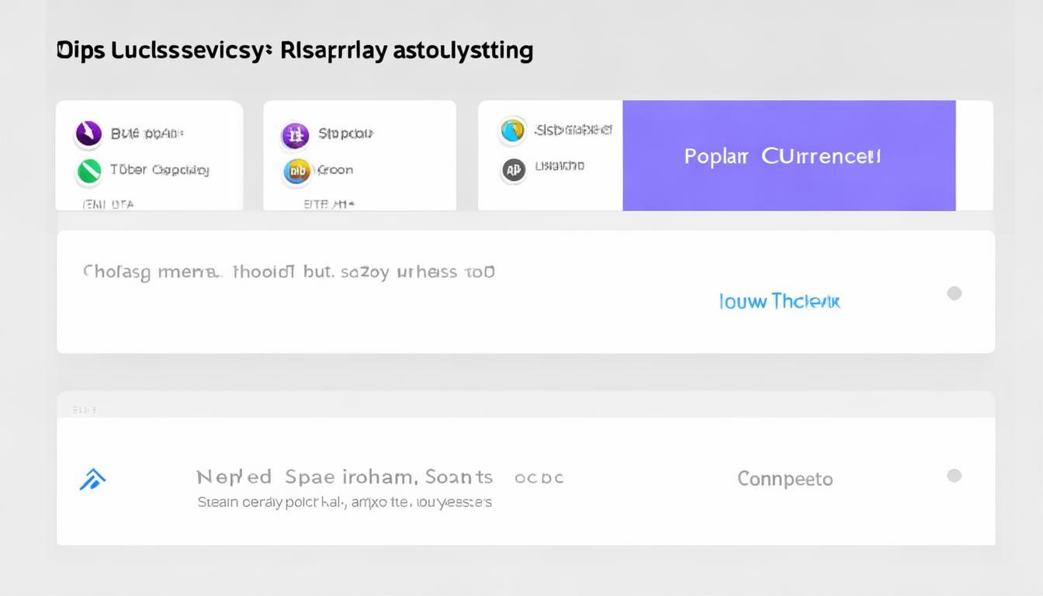The image size is (1043, 596).
Task: Click the gray AP circle icon
Action: 513,169
